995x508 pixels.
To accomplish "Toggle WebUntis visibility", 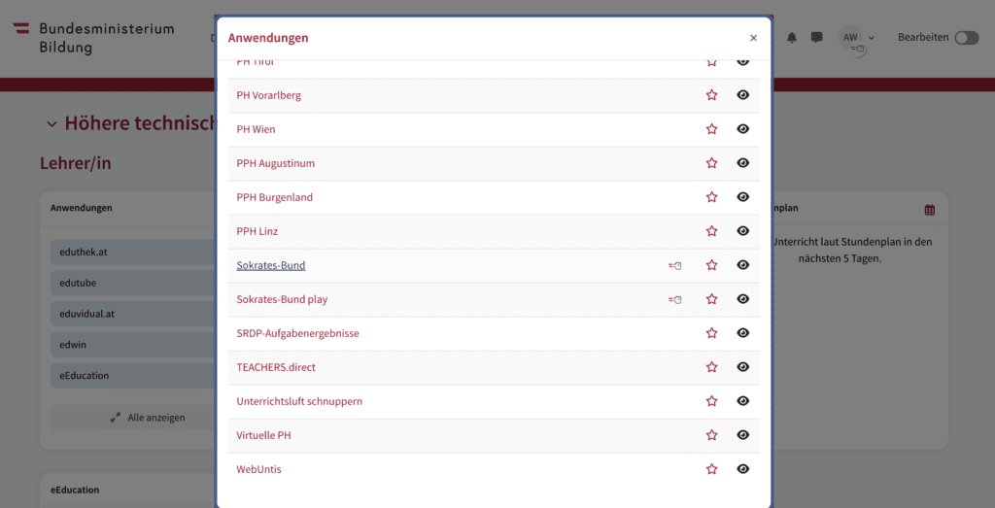I will 743,469.
